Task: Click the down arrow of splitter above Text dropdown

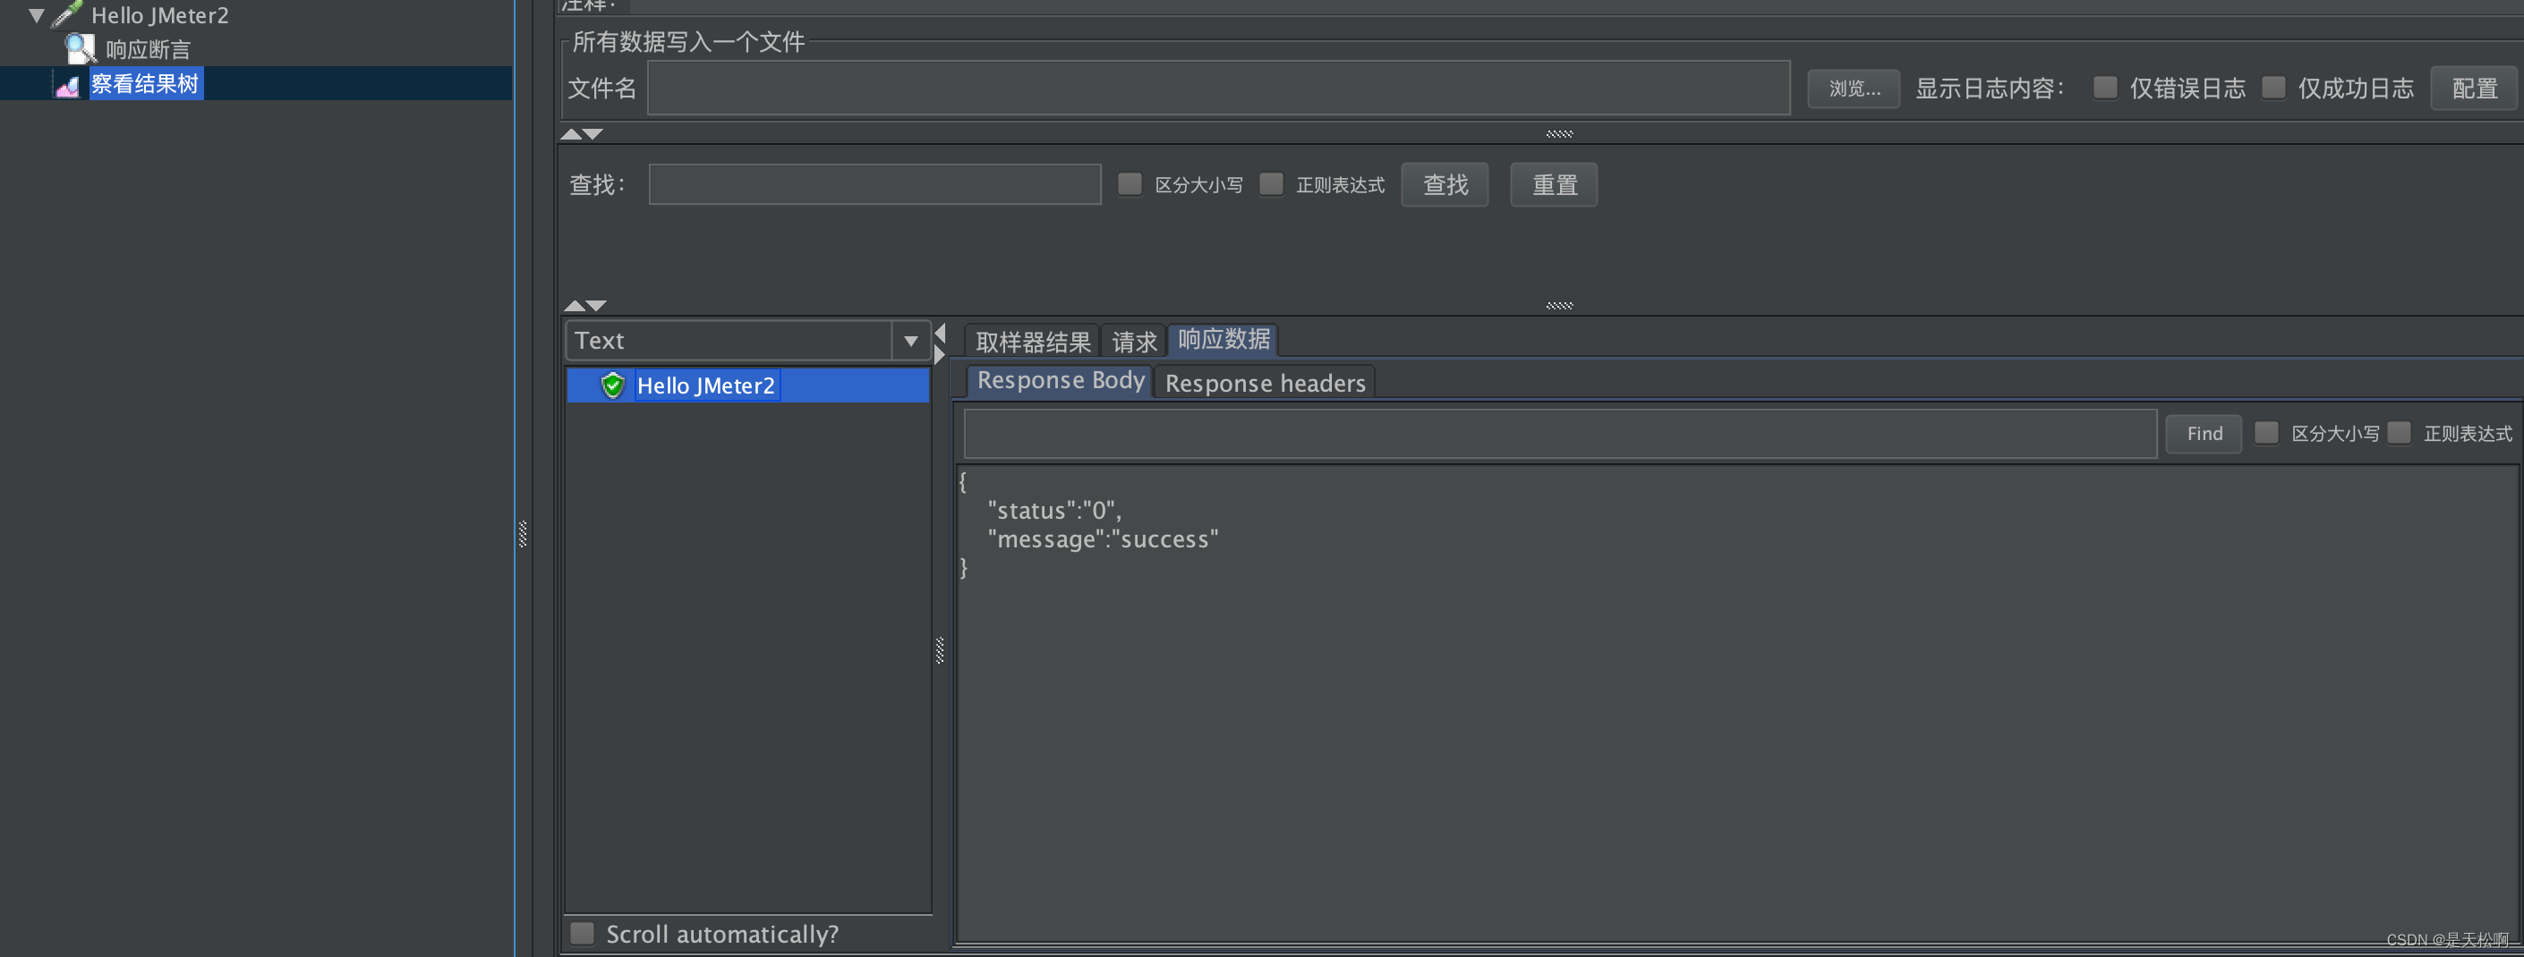Action: pyautogui.click(x=597, y=306)
